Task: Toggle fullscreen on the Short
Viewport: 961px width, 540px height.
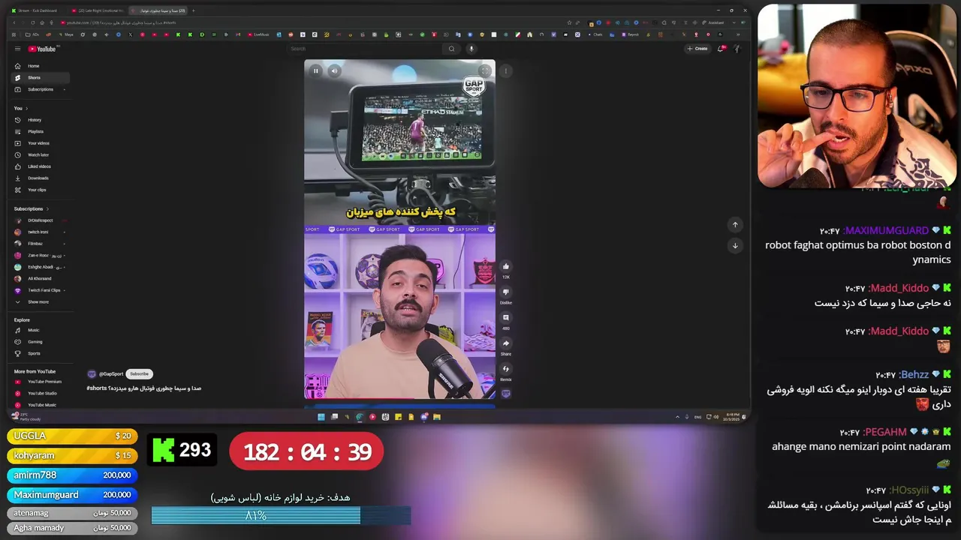Action: [484, 71]
